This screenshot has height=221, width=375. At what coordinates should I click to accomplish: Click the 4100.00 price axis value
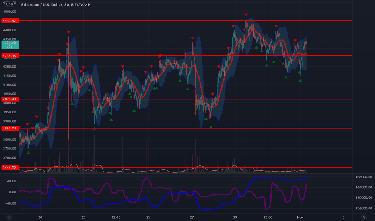(10, 84)
